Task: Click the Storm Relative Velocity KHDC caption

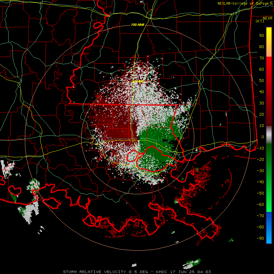Action: pos(137,272)
